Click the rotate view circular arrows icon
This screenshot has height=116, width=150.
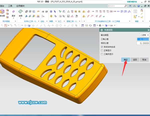coord(90,25)
